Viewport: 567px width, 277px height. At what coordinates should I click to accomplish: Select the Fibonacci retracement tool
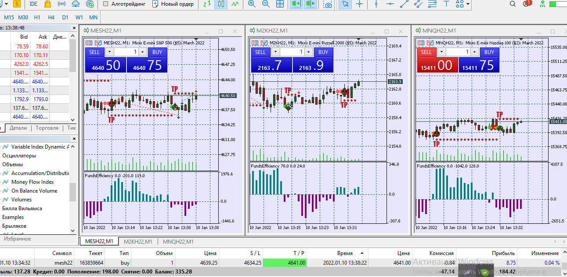pyautogui.click(x=433, y=4)
